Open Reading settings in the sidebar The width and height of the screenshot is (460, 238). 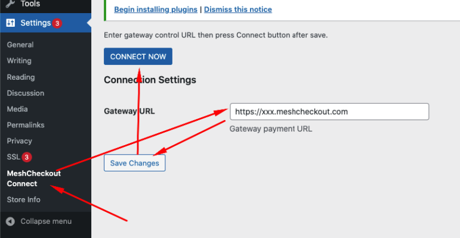pyautogui.click(x=21, y=77)
